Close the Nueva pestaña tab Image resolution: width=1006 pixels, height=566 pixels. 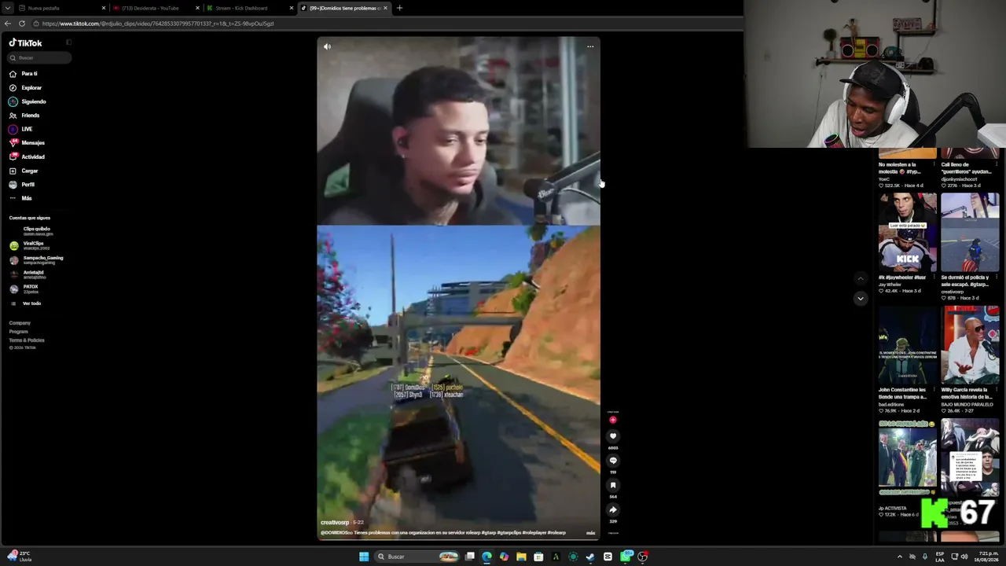[104, 8]
